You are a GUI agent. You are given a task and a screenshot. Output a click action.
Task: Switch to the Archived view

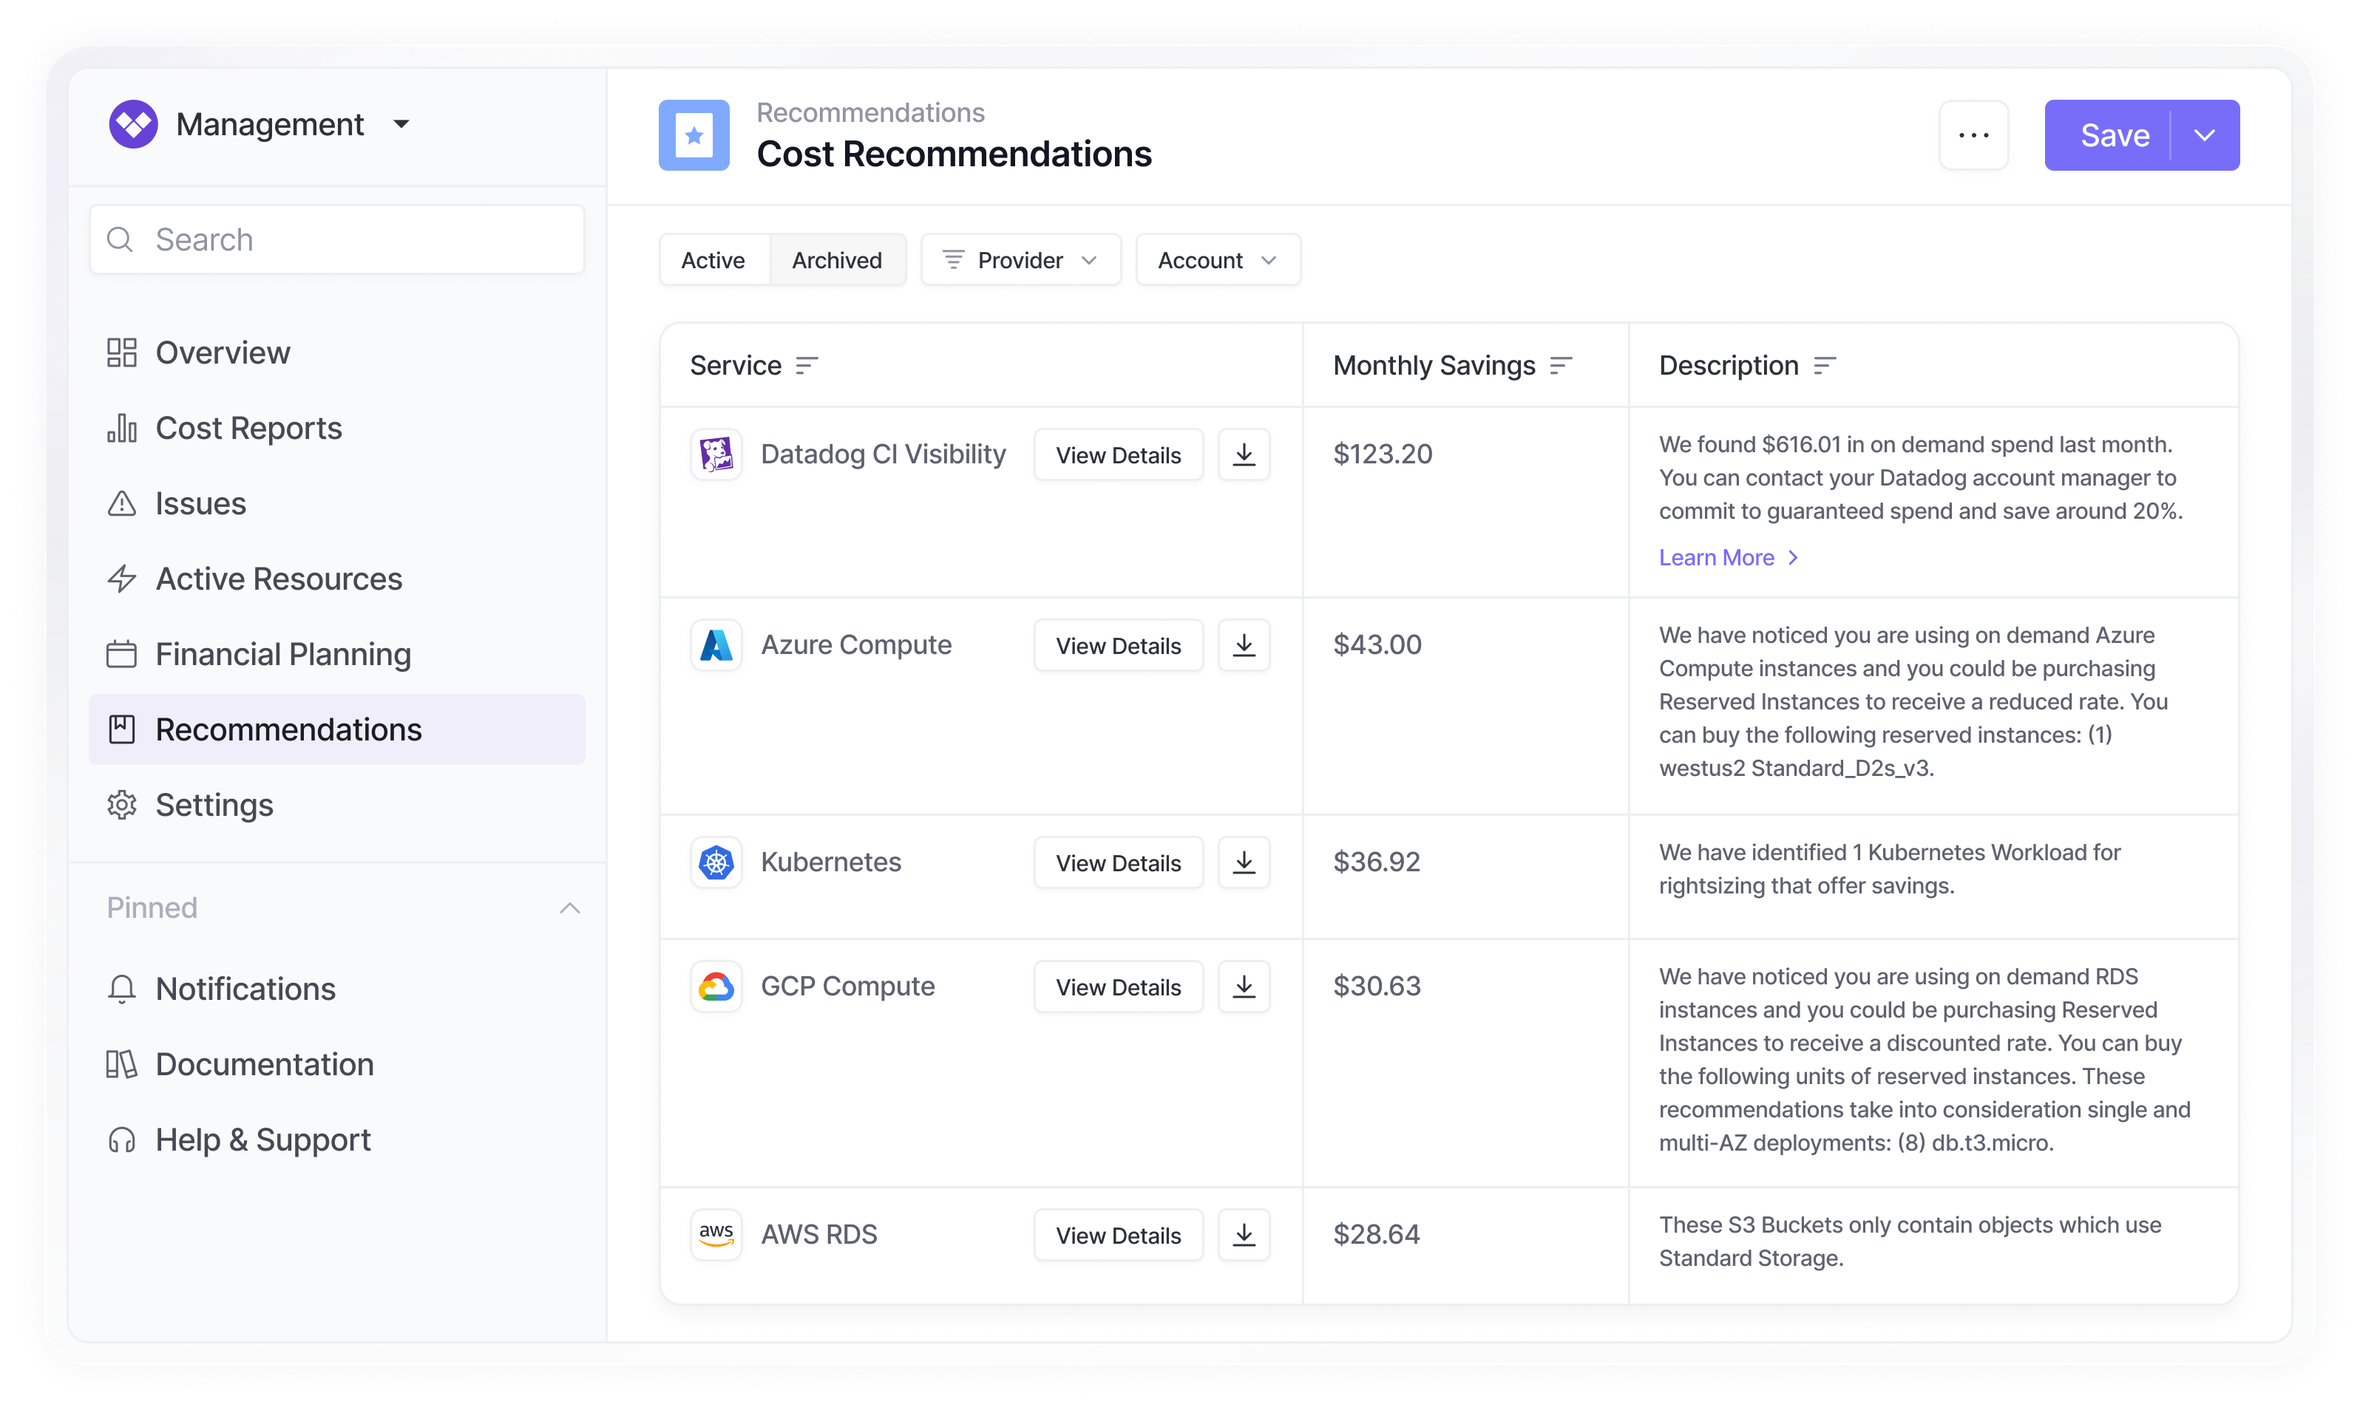[836, 260]
